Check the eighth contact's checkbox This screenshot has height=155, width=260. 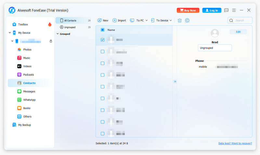tap(102, 122)
